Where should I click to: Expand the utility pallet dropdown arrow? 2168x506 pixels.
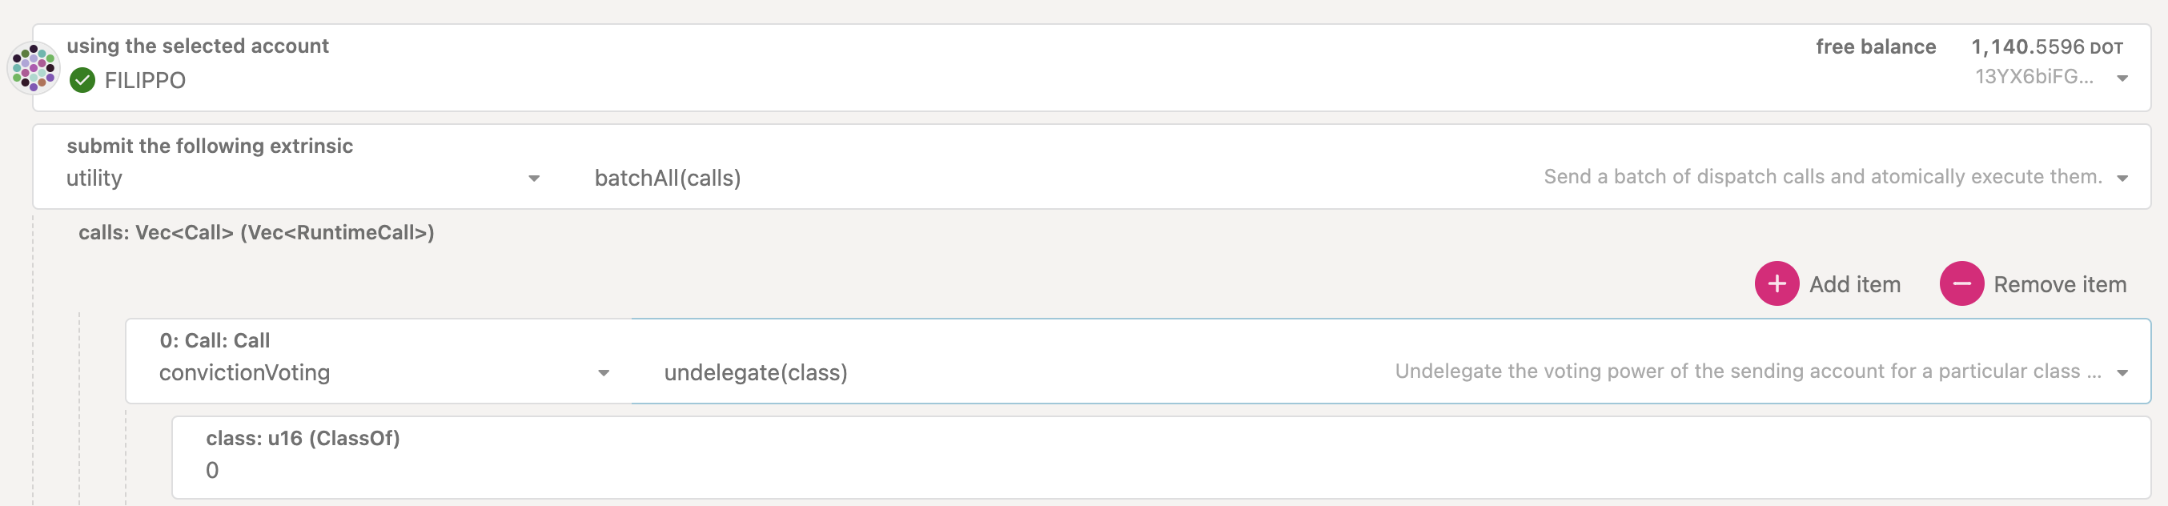pos(533,179)
